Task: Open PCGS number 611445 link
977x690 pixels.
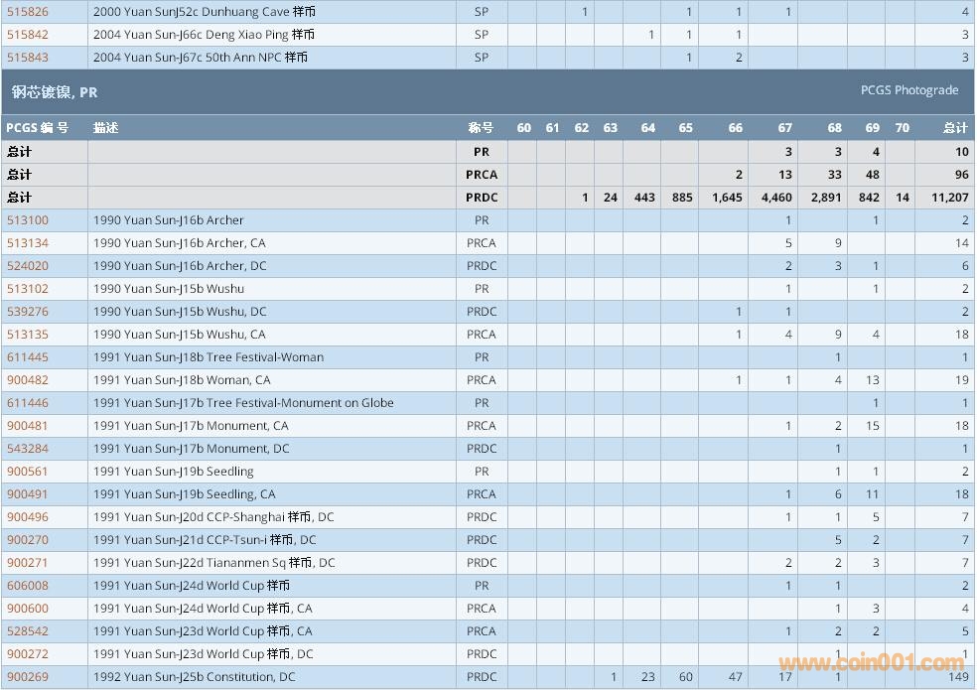Action: click(x=27, y=357)
